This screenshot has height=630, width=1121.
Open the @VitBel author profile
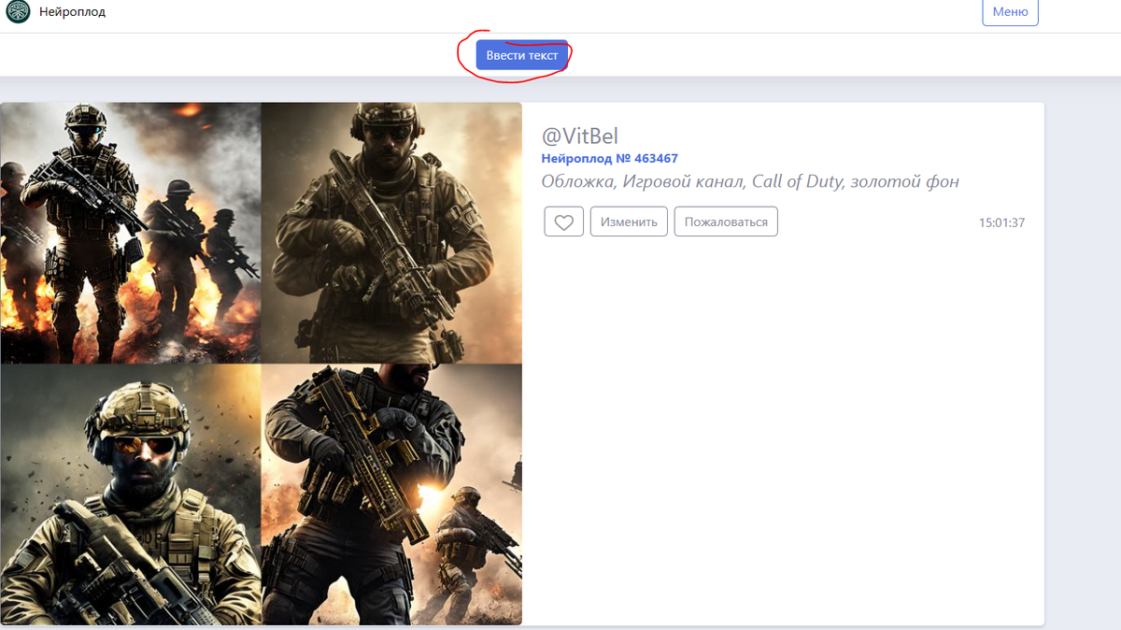tap(580, 136)
